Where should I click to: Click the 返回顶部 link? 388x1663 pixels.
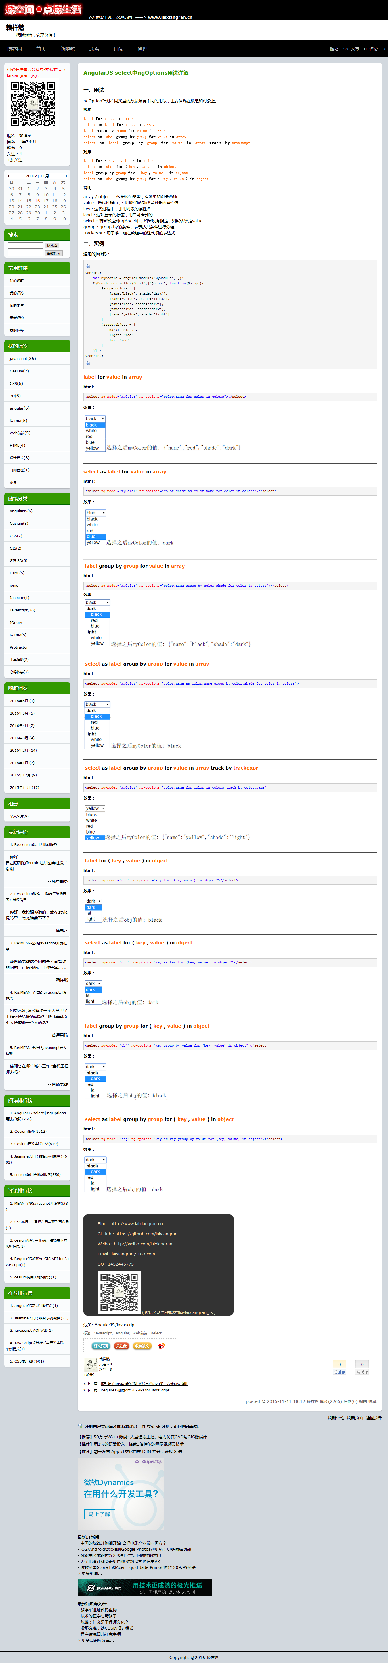374,1418
